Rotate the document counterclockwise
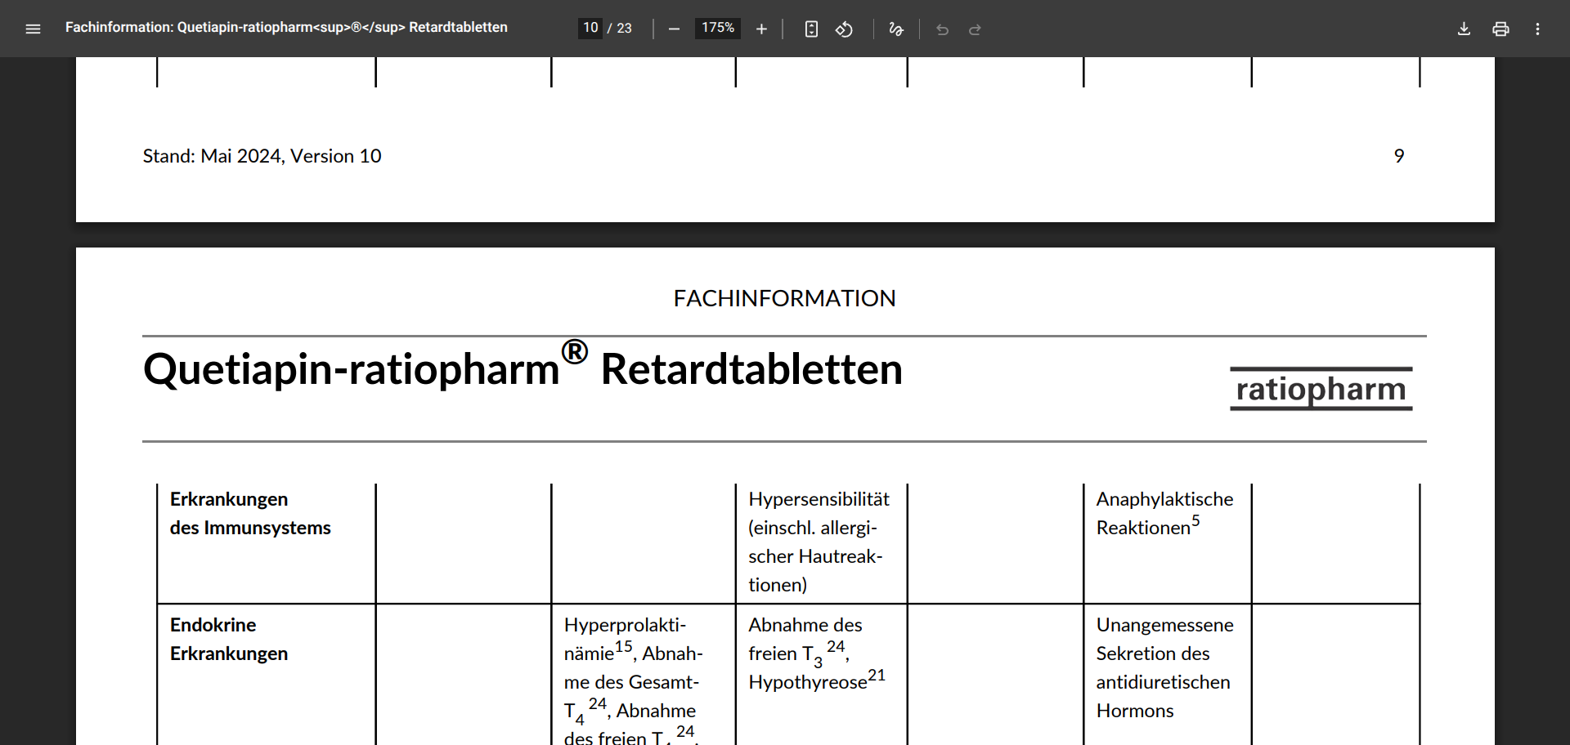Image resolution: width=1570 pixels, height=745 pixels. coord(844,29)
